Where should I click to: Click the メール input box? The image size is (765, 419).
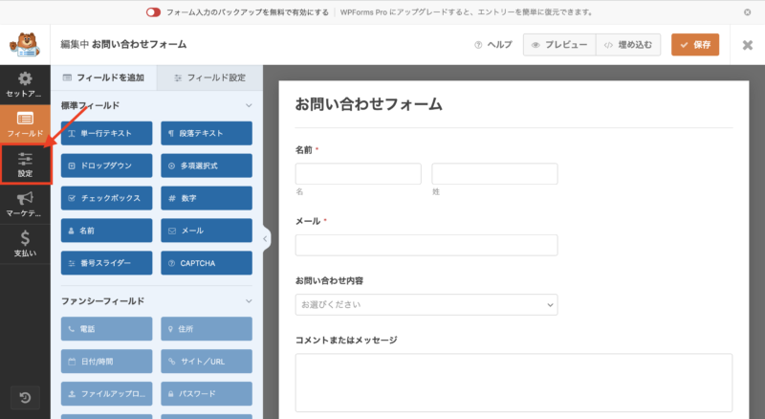pyautogui.click(x=426, y=245)
